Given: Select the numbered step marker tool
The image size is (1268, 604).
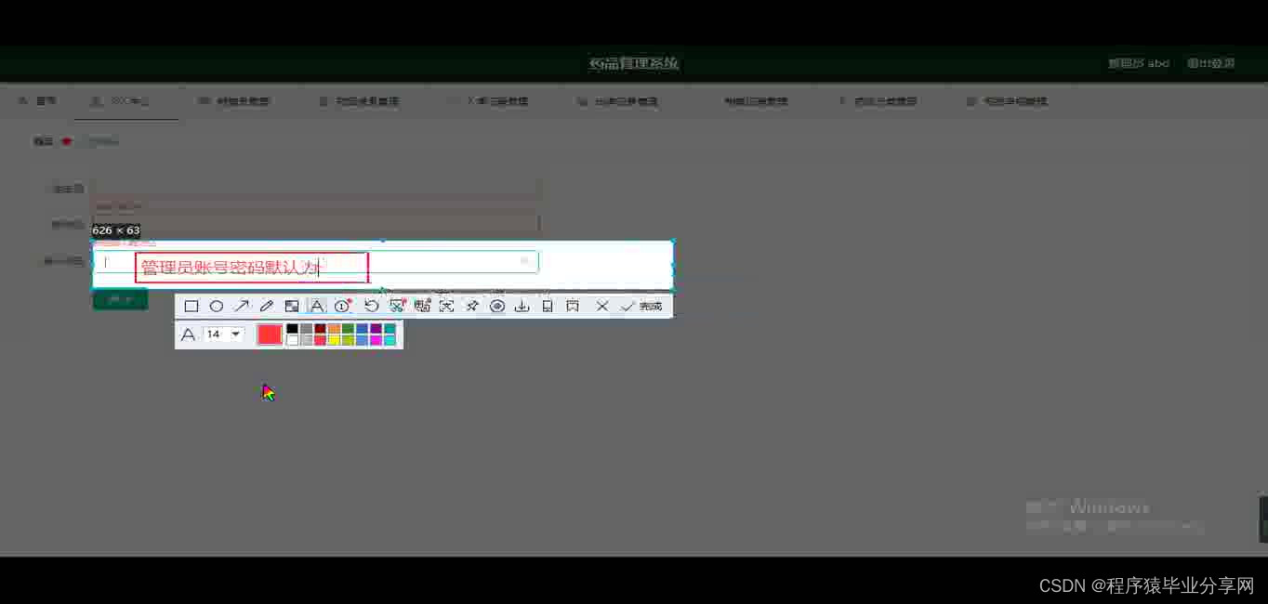Looking at the screenshot, I should pyautogui.click(x=343, y=307).
